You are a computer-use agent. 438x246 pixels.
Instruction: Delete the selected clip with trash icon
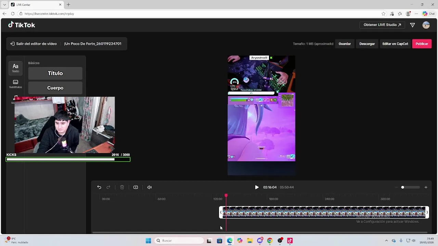pyautogui.click(x=122, y=187)
